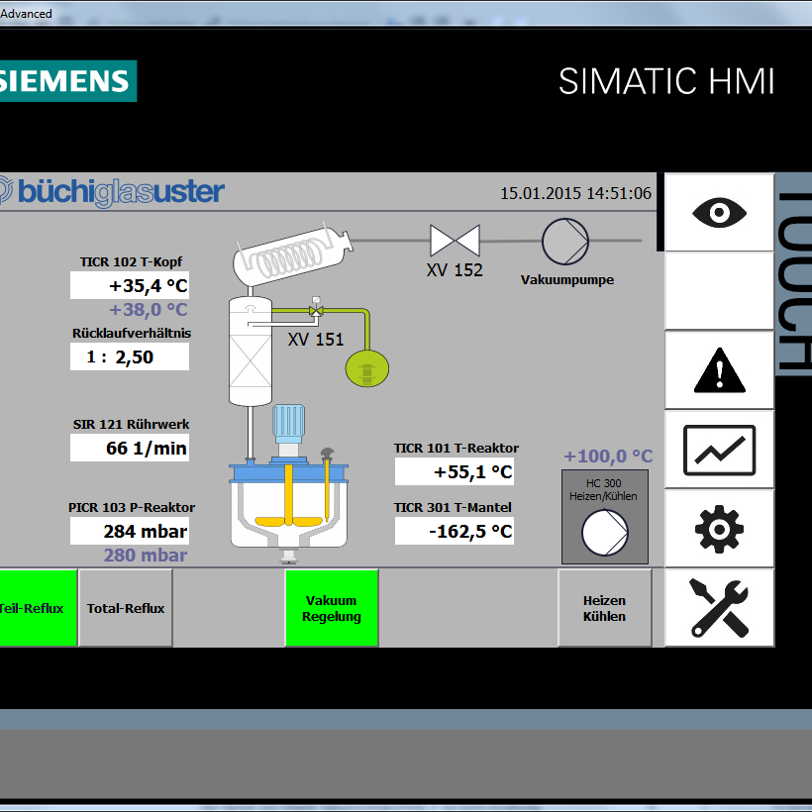Viewport: 812px width, 812px height.
Task: Toggle the Teil-Reflux mode button
Action: coord(38,608)
